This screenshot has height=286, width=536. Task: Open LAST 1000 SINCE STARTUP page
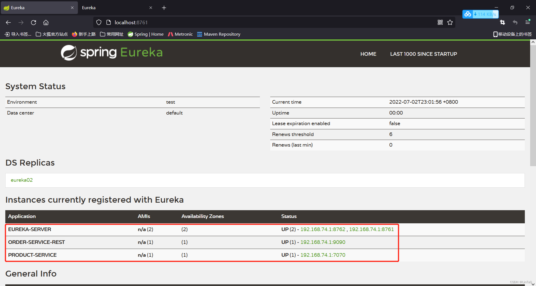pos(423,54)
